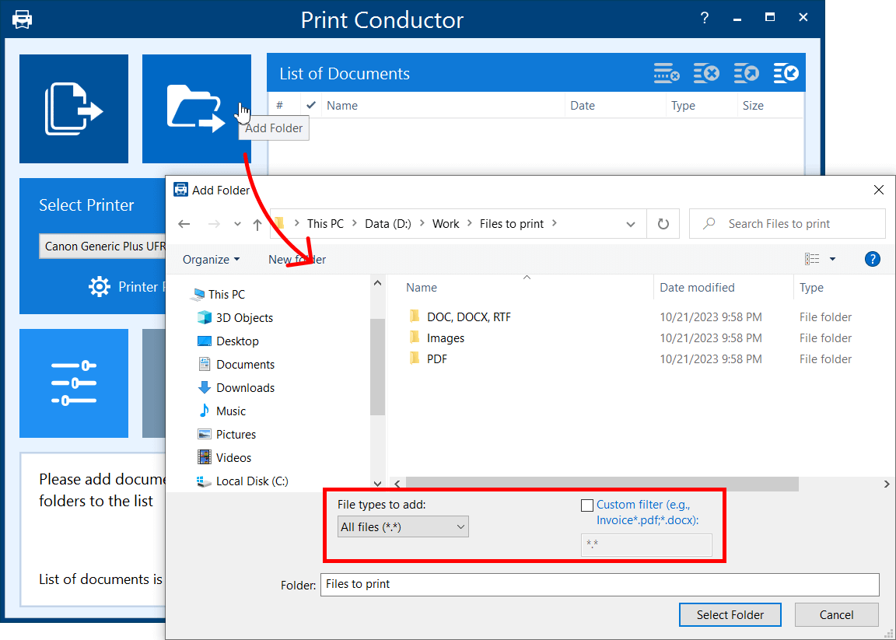The image size is (896, 640).
Task: Click the Add Documents tile icon
Action: point(74,109)
